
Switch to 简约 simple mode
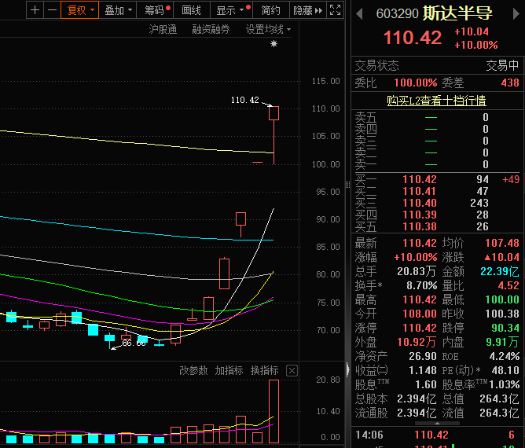click(x=270, y=10)
